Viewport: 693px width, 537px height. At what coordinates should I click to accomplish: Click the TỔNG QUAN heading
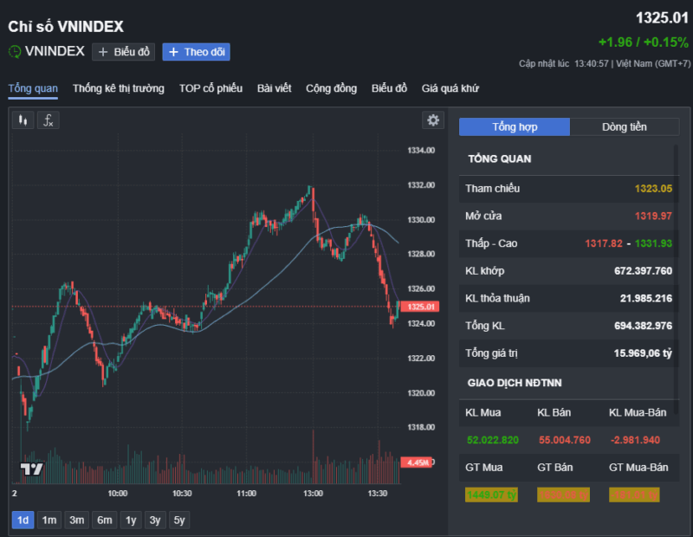[500, 159]
